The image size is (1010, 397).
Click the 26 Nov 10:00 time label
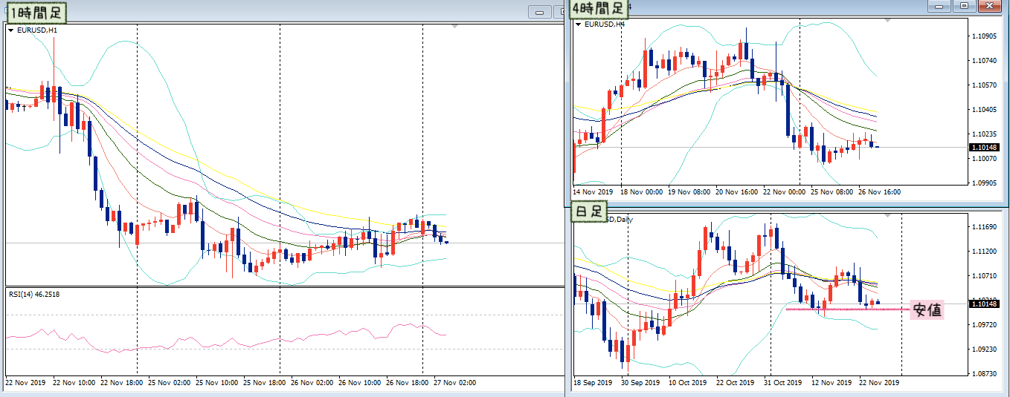point(360,383)
